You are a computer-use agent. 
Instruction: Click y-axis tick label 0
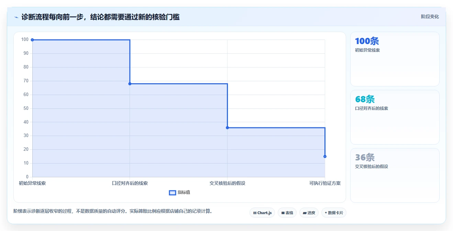click(27, 177)
